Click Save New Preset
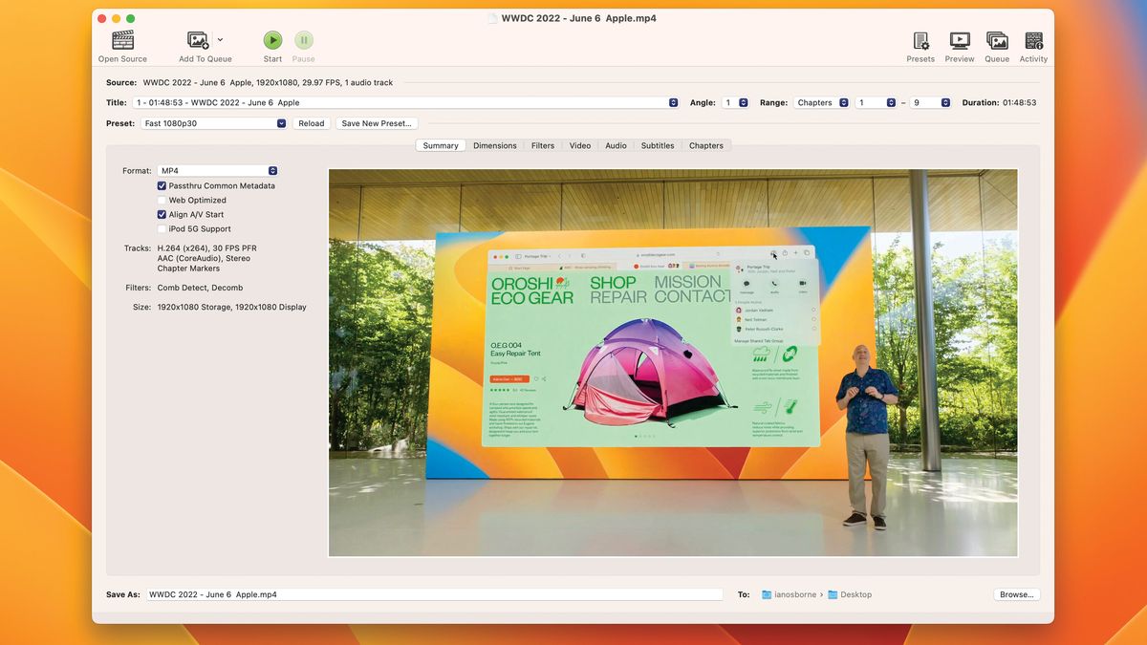 pyautogui.click(x=377, y=122)
